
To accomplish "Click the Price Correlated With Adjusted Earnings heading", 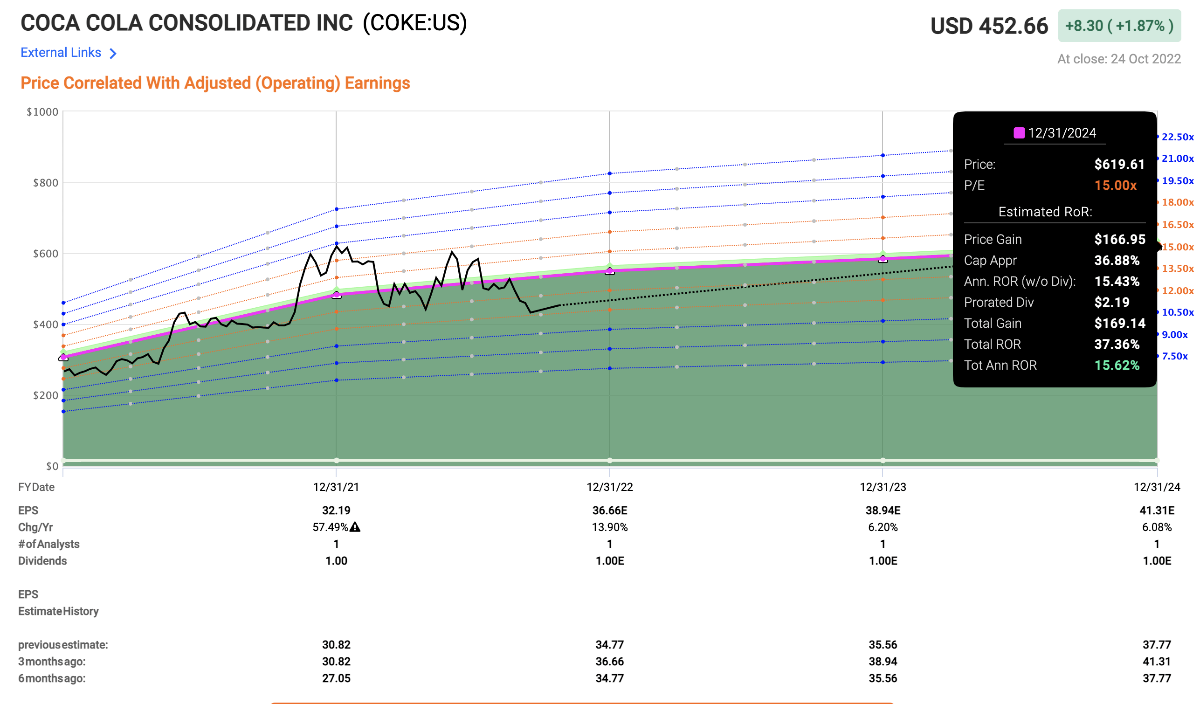I will (x=215, y=83).
